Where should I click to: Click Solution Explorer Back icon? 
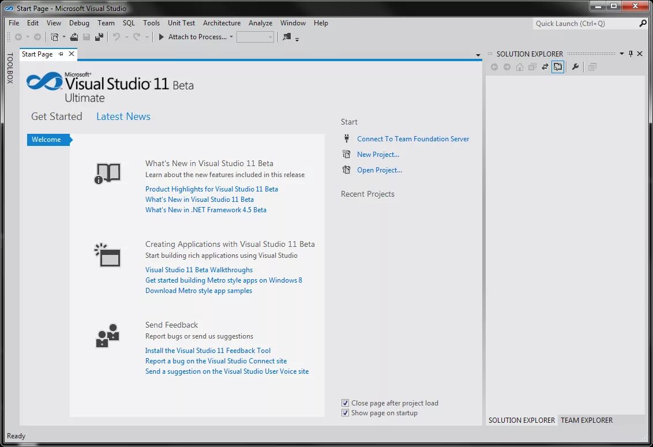tap(494, 67)
